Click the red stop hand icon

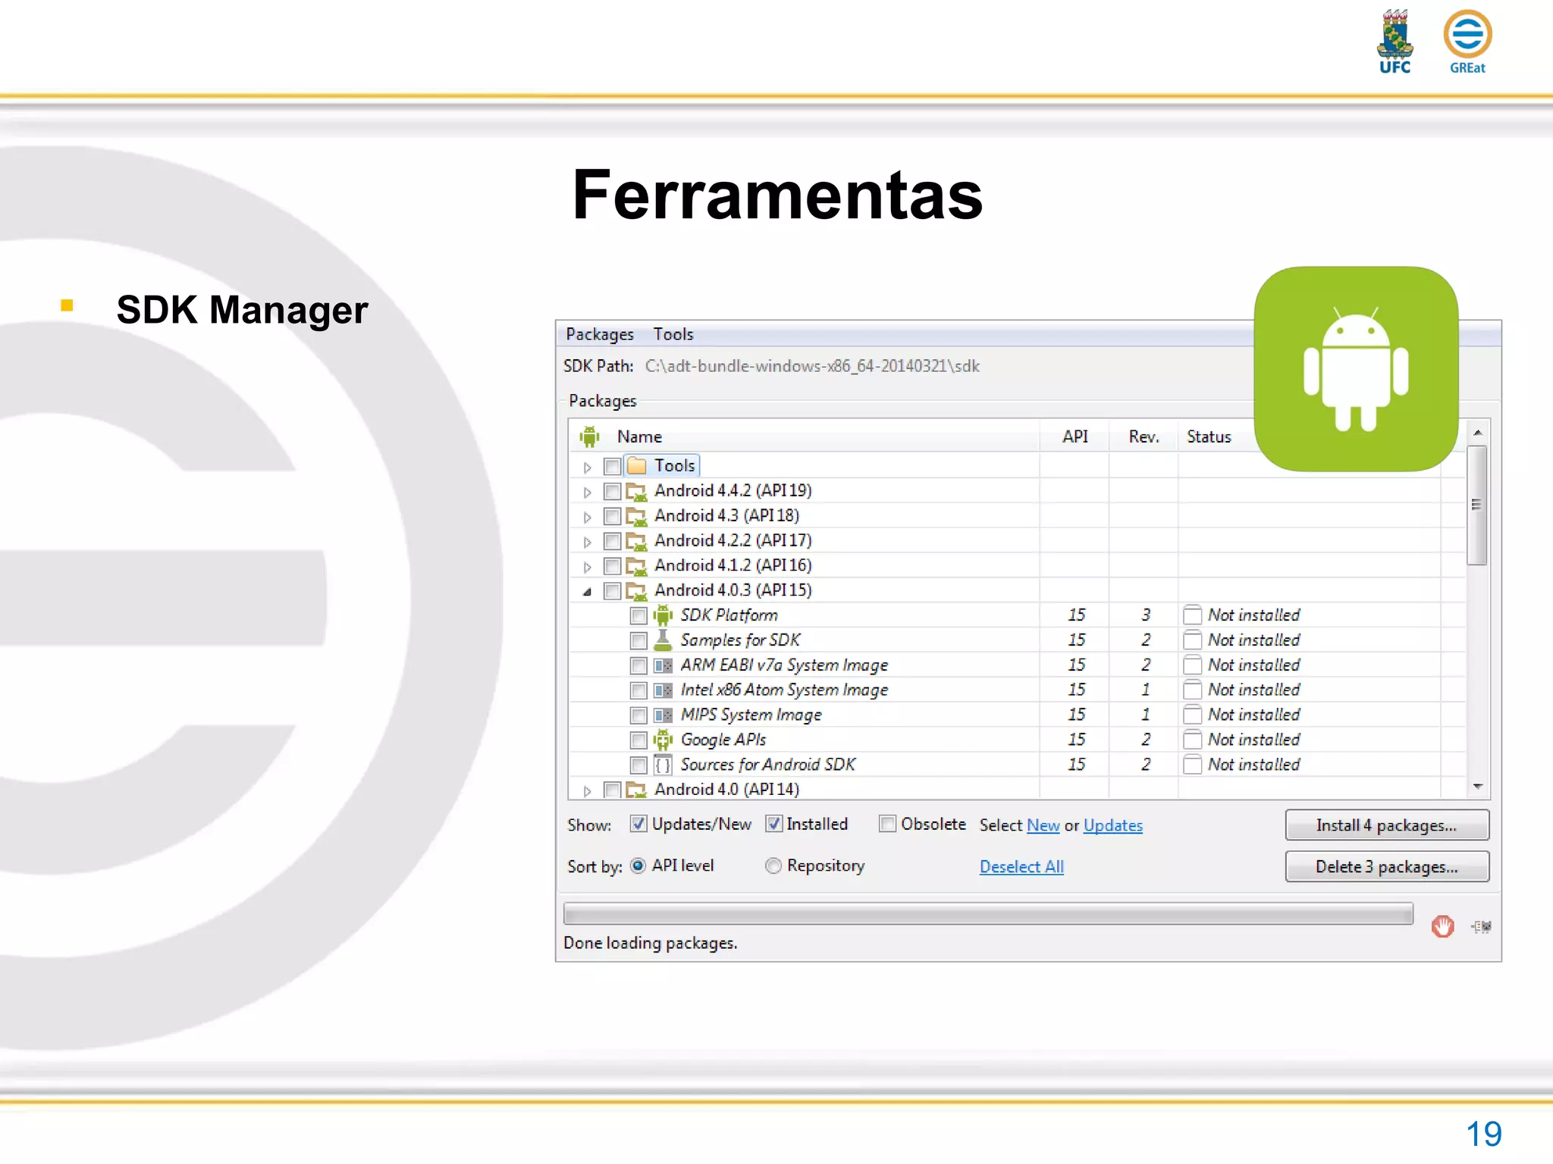[1442, 926]
